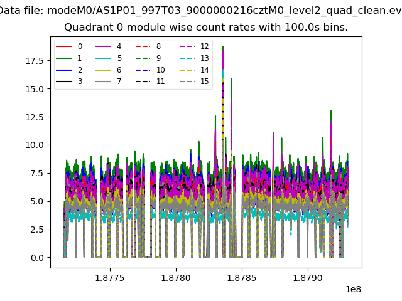Click the 1e8 axis offset exponent label
Viewport: 402px width, 301px height.
(352, 290)
